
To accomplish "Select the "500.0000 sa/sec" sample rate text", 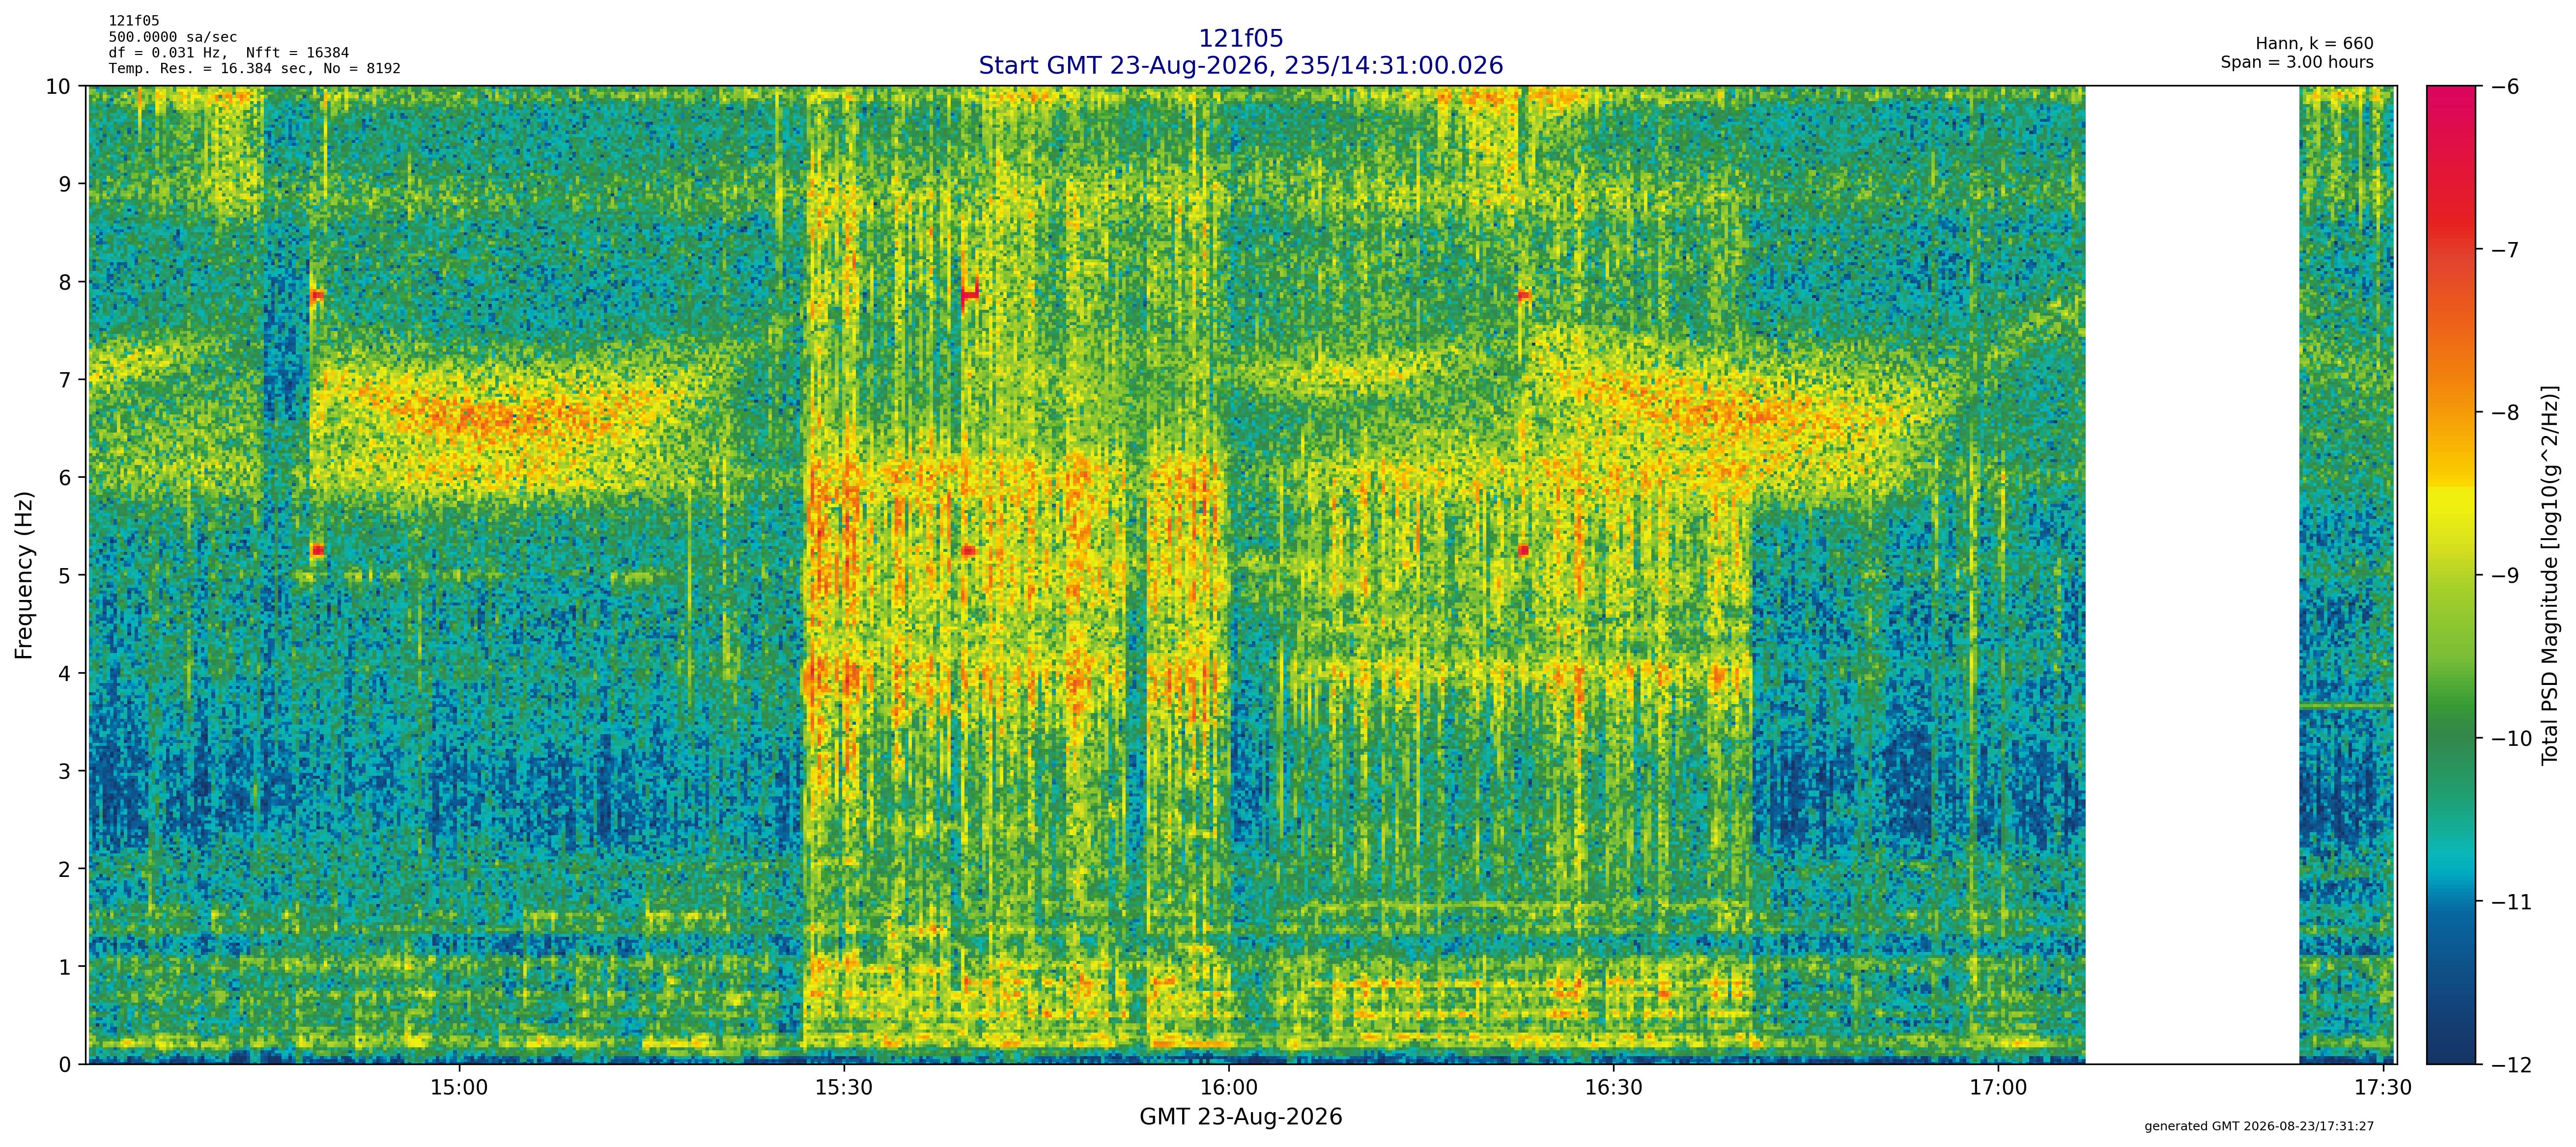I will pos(173,37).
